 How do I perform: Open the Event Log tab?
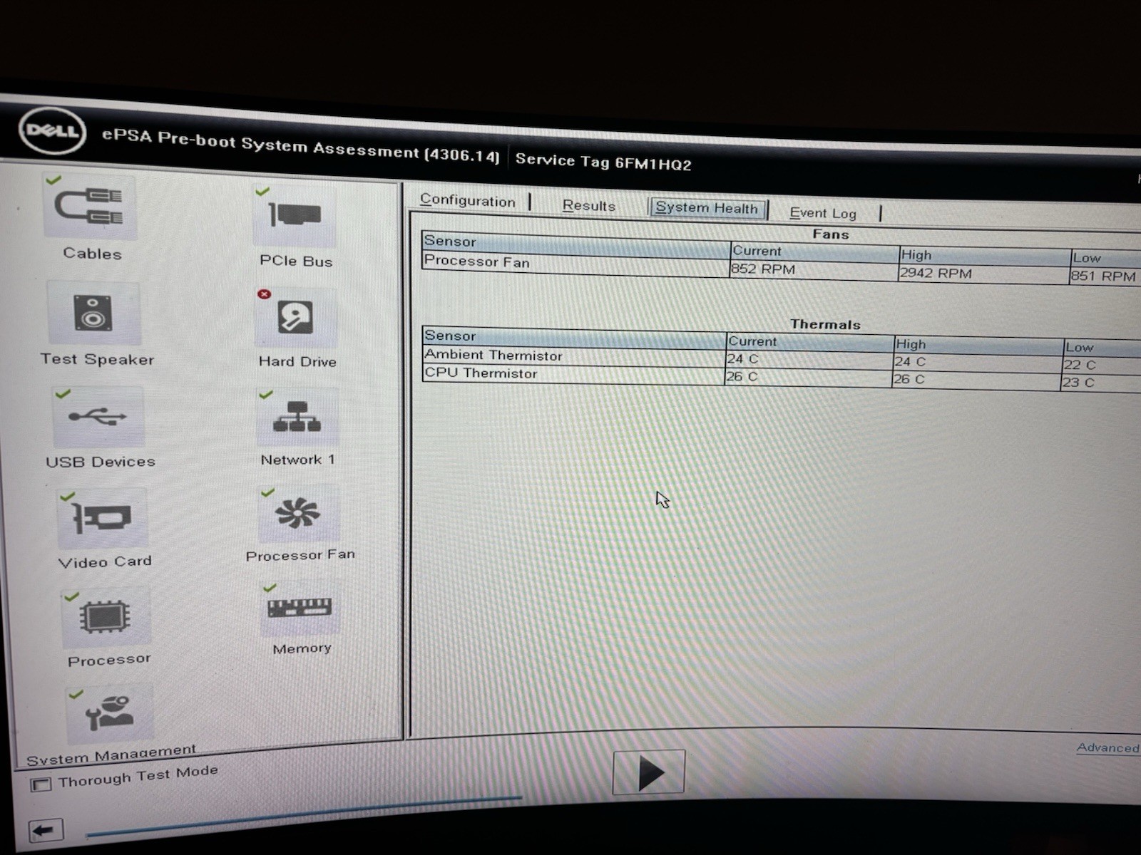tap(823, 213)
